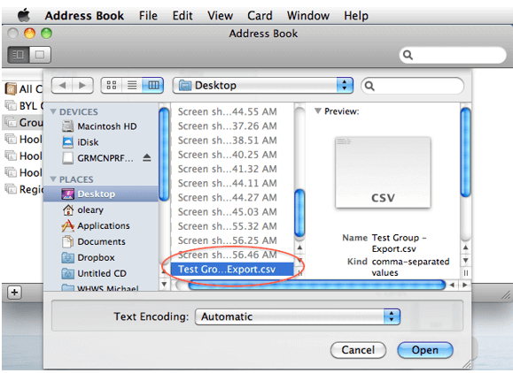Click horizontal scrollbar left arrow

[452, 285]
